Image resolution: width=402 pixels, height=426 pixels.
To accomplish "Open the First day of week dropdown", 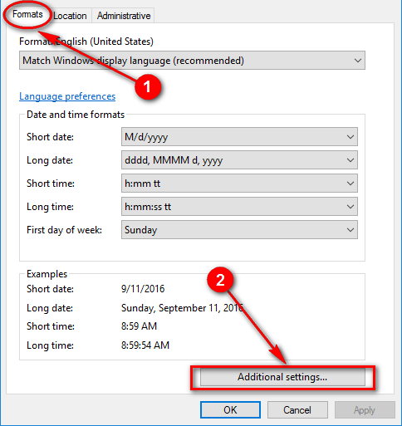I will pyautogui.click(x=239, y=230).
